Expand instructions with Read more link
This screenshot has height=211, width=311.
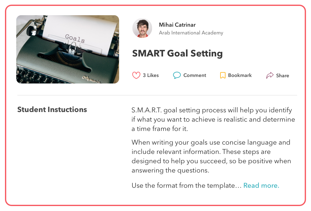(261, 186)
